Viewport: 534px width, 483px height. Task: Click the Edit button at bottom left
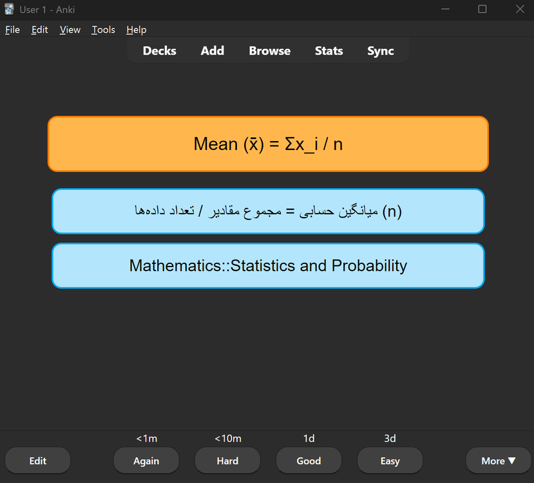tap(38, 460)
